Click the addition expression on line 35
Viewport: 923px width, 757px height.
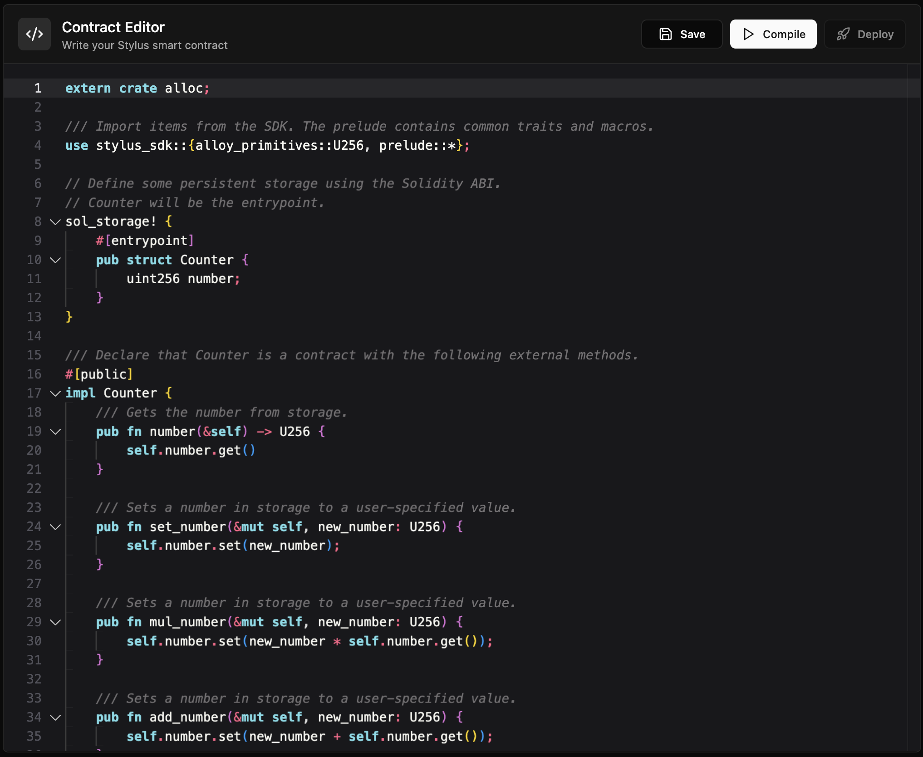309,736
